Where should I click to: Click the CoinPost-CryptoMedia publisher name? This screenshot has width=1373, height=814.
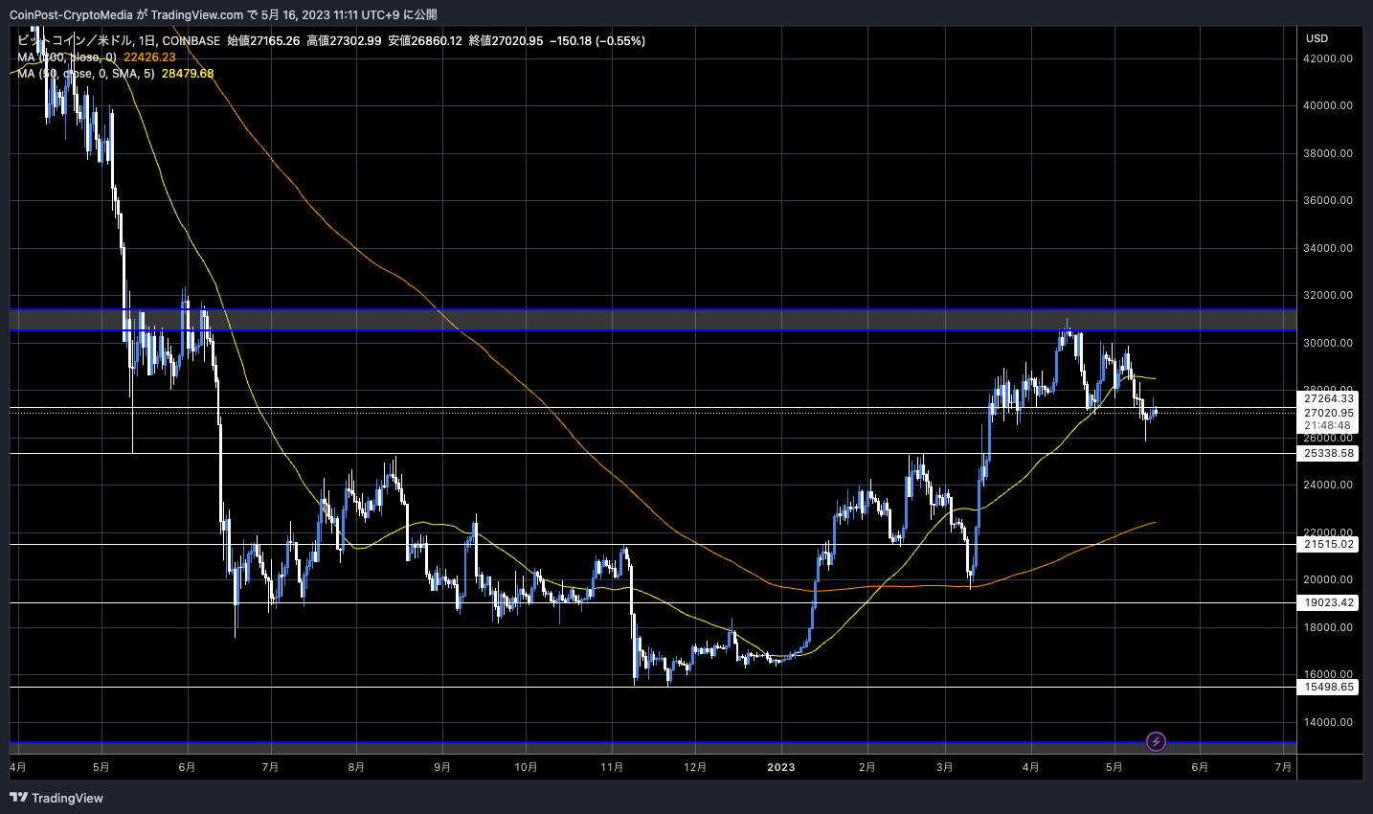point(71,14)
